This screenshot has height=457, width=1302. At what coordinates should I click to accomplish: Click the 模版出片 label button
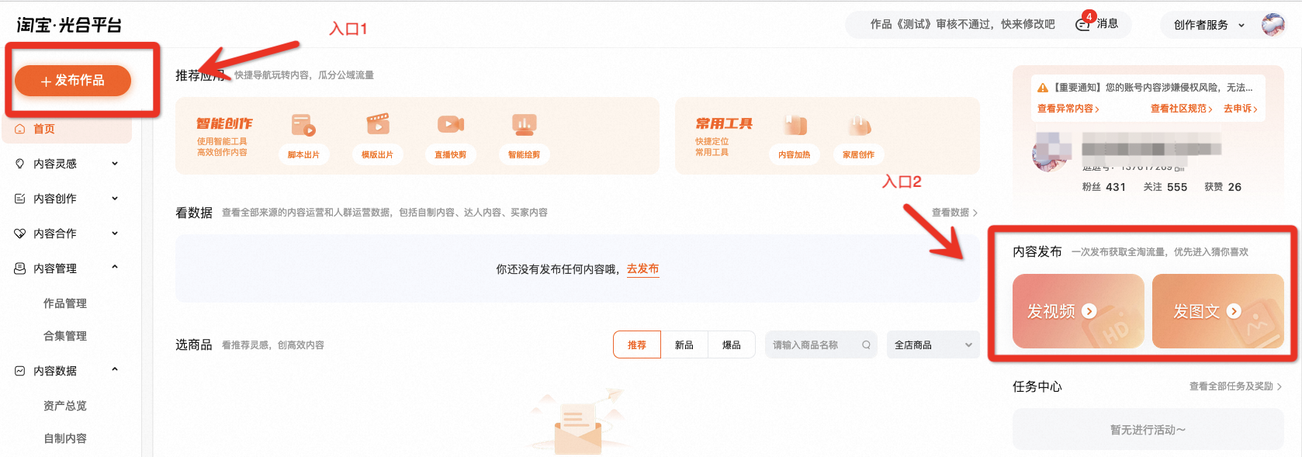pos(377,154)
